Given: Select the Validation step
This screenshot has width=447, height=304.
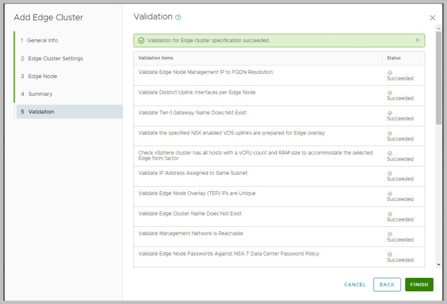Looking at the screenshot, I should tap(41, 112).
